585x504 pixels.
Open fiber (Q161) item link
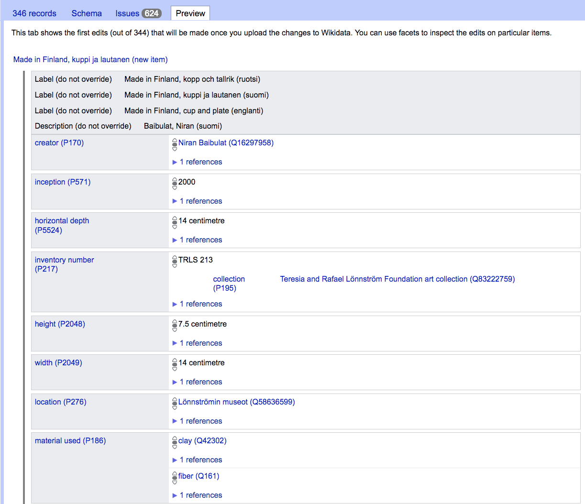pyautogui.click(x=199, y=476)
